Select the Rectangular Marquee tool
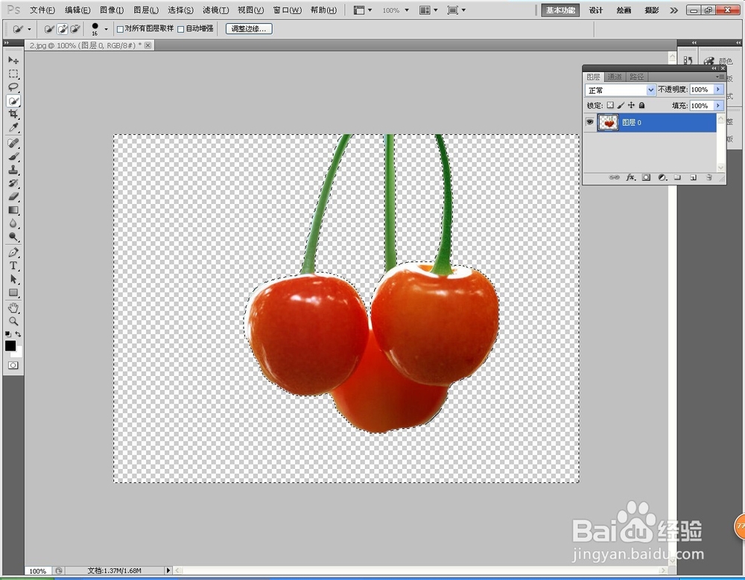The height and width of the screenshot is (580, 745). point(13,74)
